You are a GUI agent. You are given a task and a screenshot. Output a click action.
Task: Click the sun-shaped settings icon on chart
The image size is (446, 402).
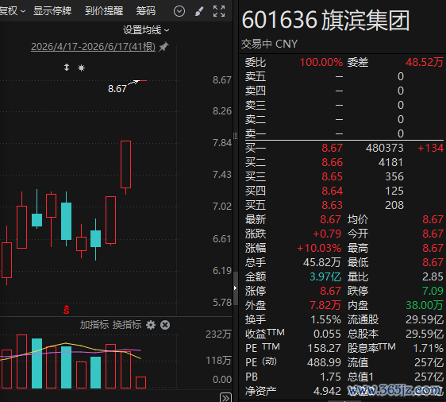coord(82,68)
